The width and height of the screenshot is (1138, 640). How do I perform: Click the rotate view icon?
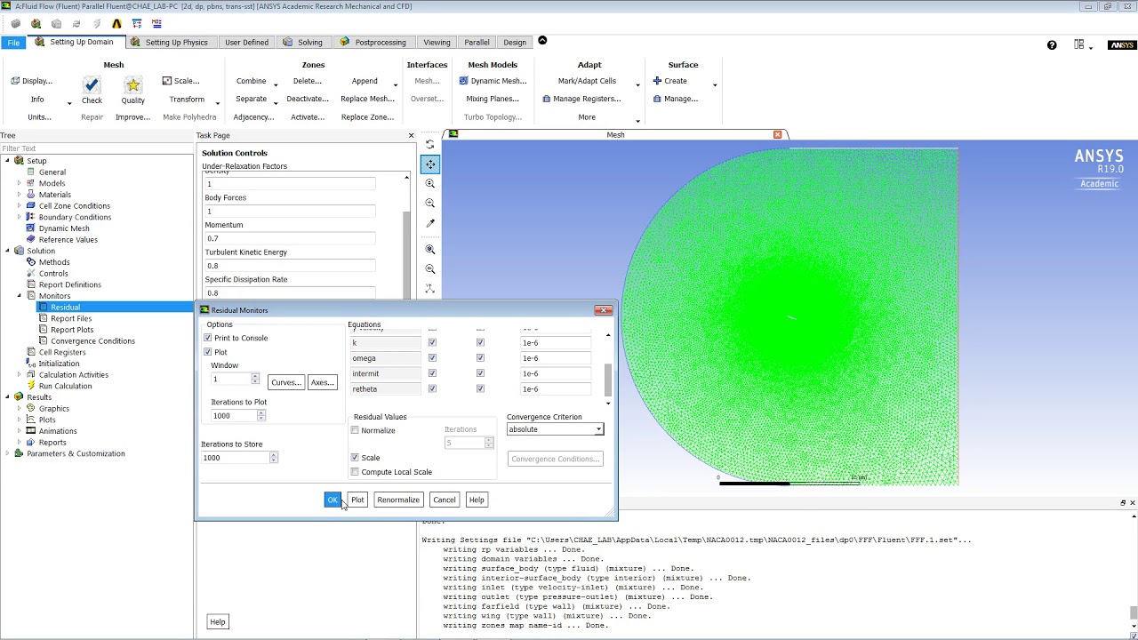pyautogui.click(x=430, y=144)
